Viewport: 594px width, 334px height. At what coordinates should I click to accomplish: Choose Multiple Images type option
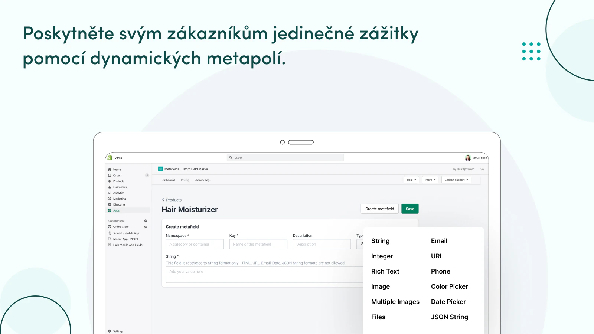(395, 302)
